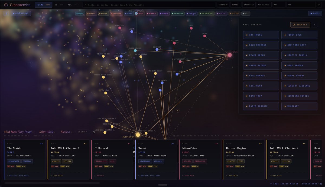Choose the Cold Revenge mood preset
The width and height of the screenshot is (325, 187).
coord(261,45)
